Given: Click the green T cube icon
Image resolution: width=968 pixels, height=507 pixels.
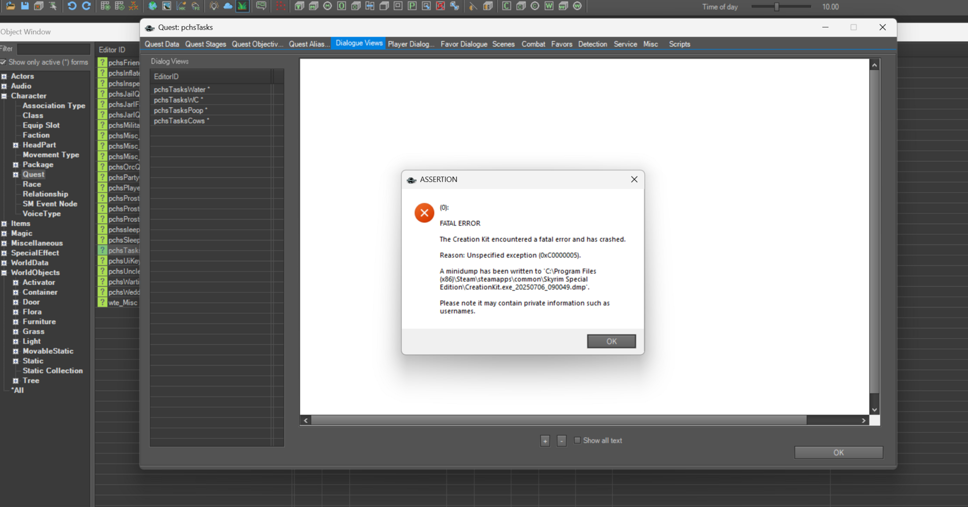Looking at the screenshot, I should pos(299,6).
